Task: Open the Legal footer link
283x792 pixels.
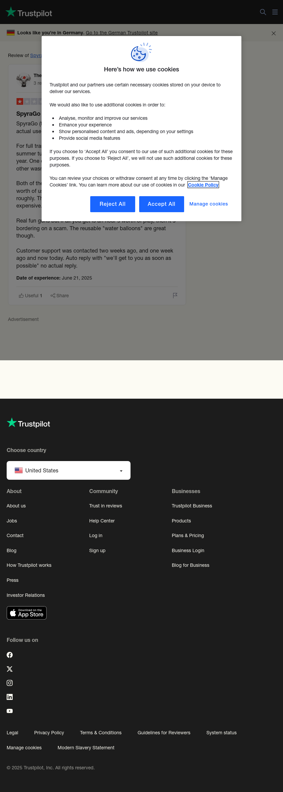Action: click(x=12, y=733)
